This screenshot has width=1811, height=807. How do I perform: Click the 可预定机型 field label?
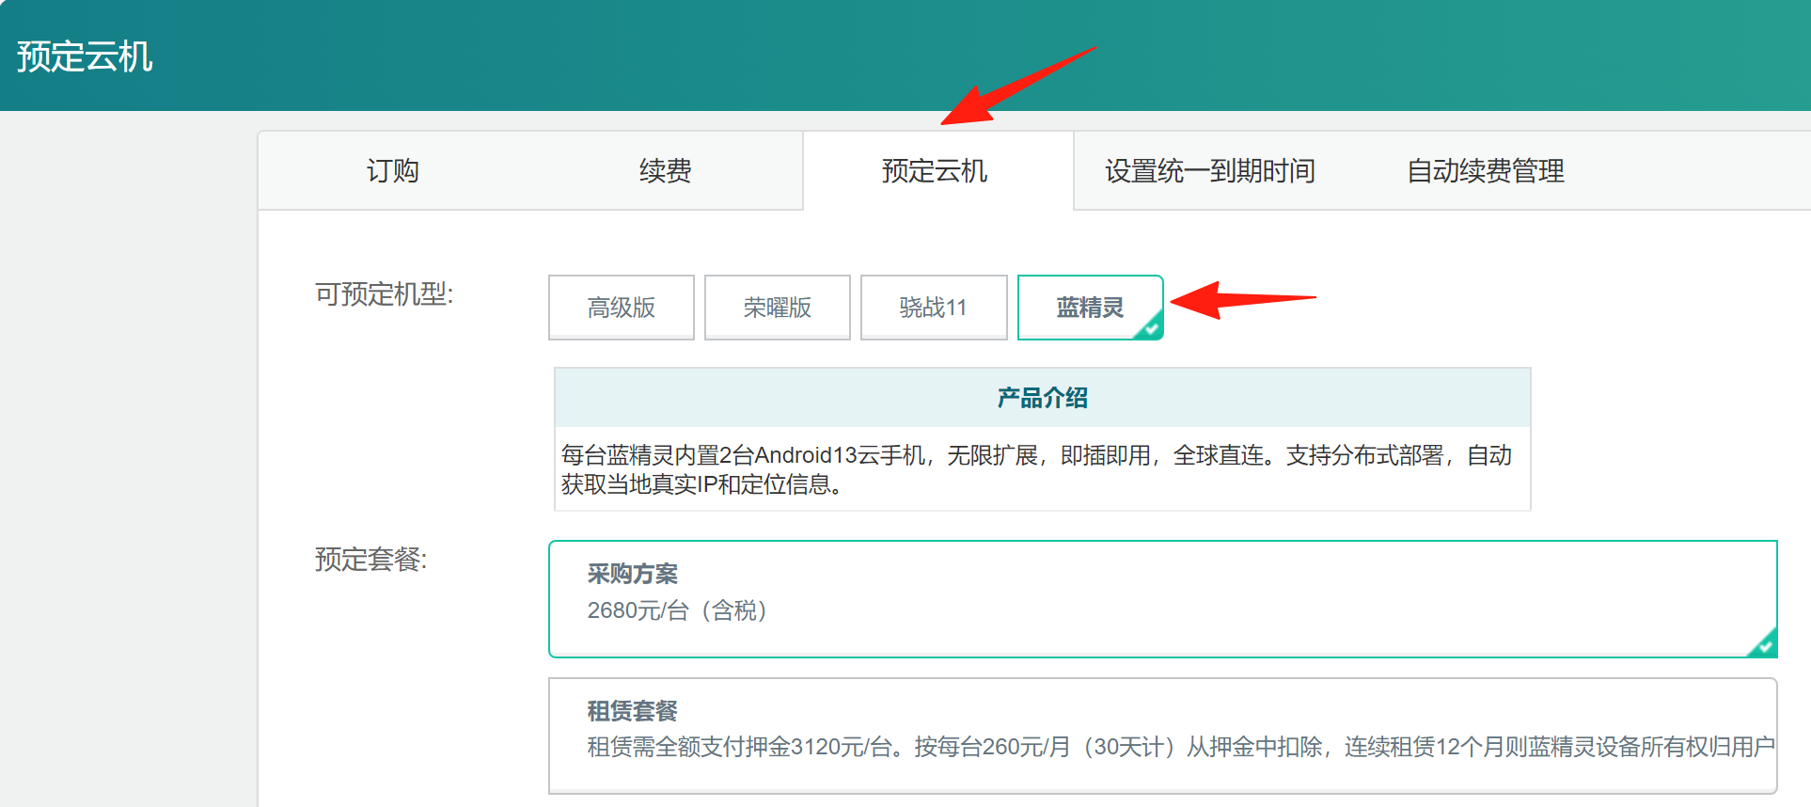[x=384, y=294]
